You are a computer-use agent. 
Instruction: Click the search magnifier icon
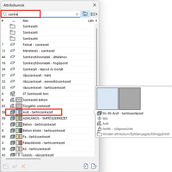pyautogui.click(x=5, y=14)
